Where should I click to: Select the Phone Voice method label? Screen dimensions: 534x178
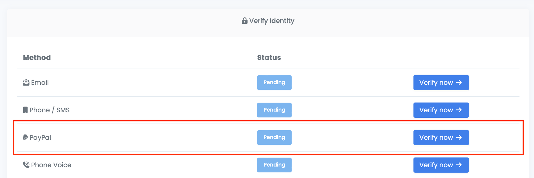coord(51,165)
